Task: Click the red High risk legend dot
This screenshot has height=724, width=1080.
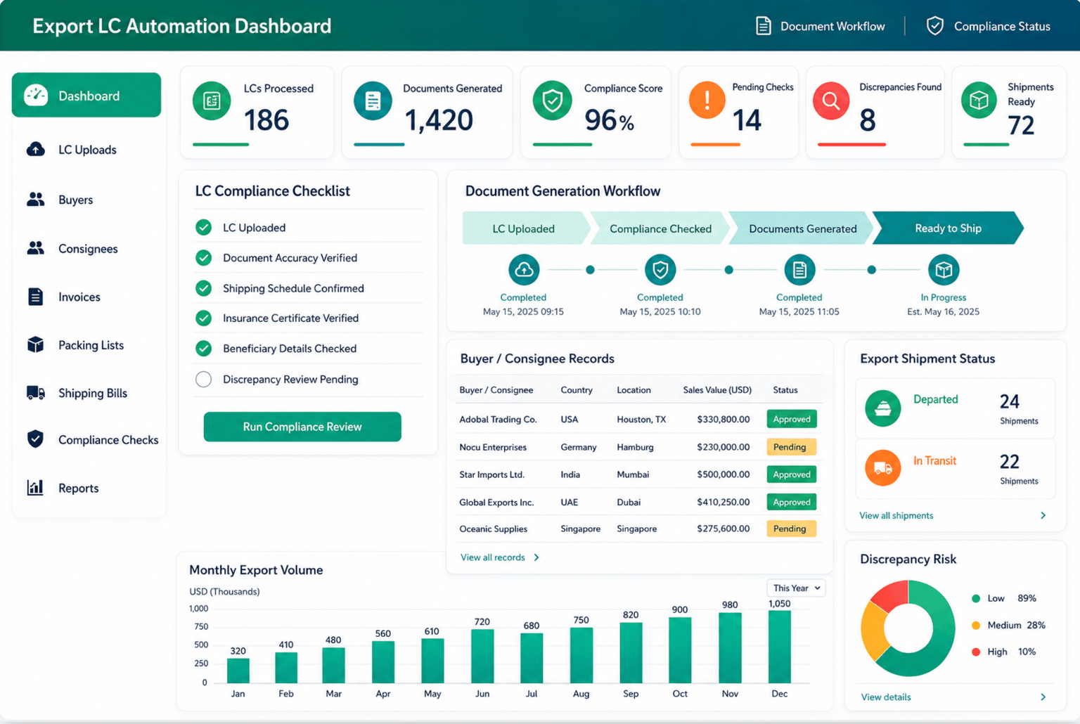Action: pos(976,652)
